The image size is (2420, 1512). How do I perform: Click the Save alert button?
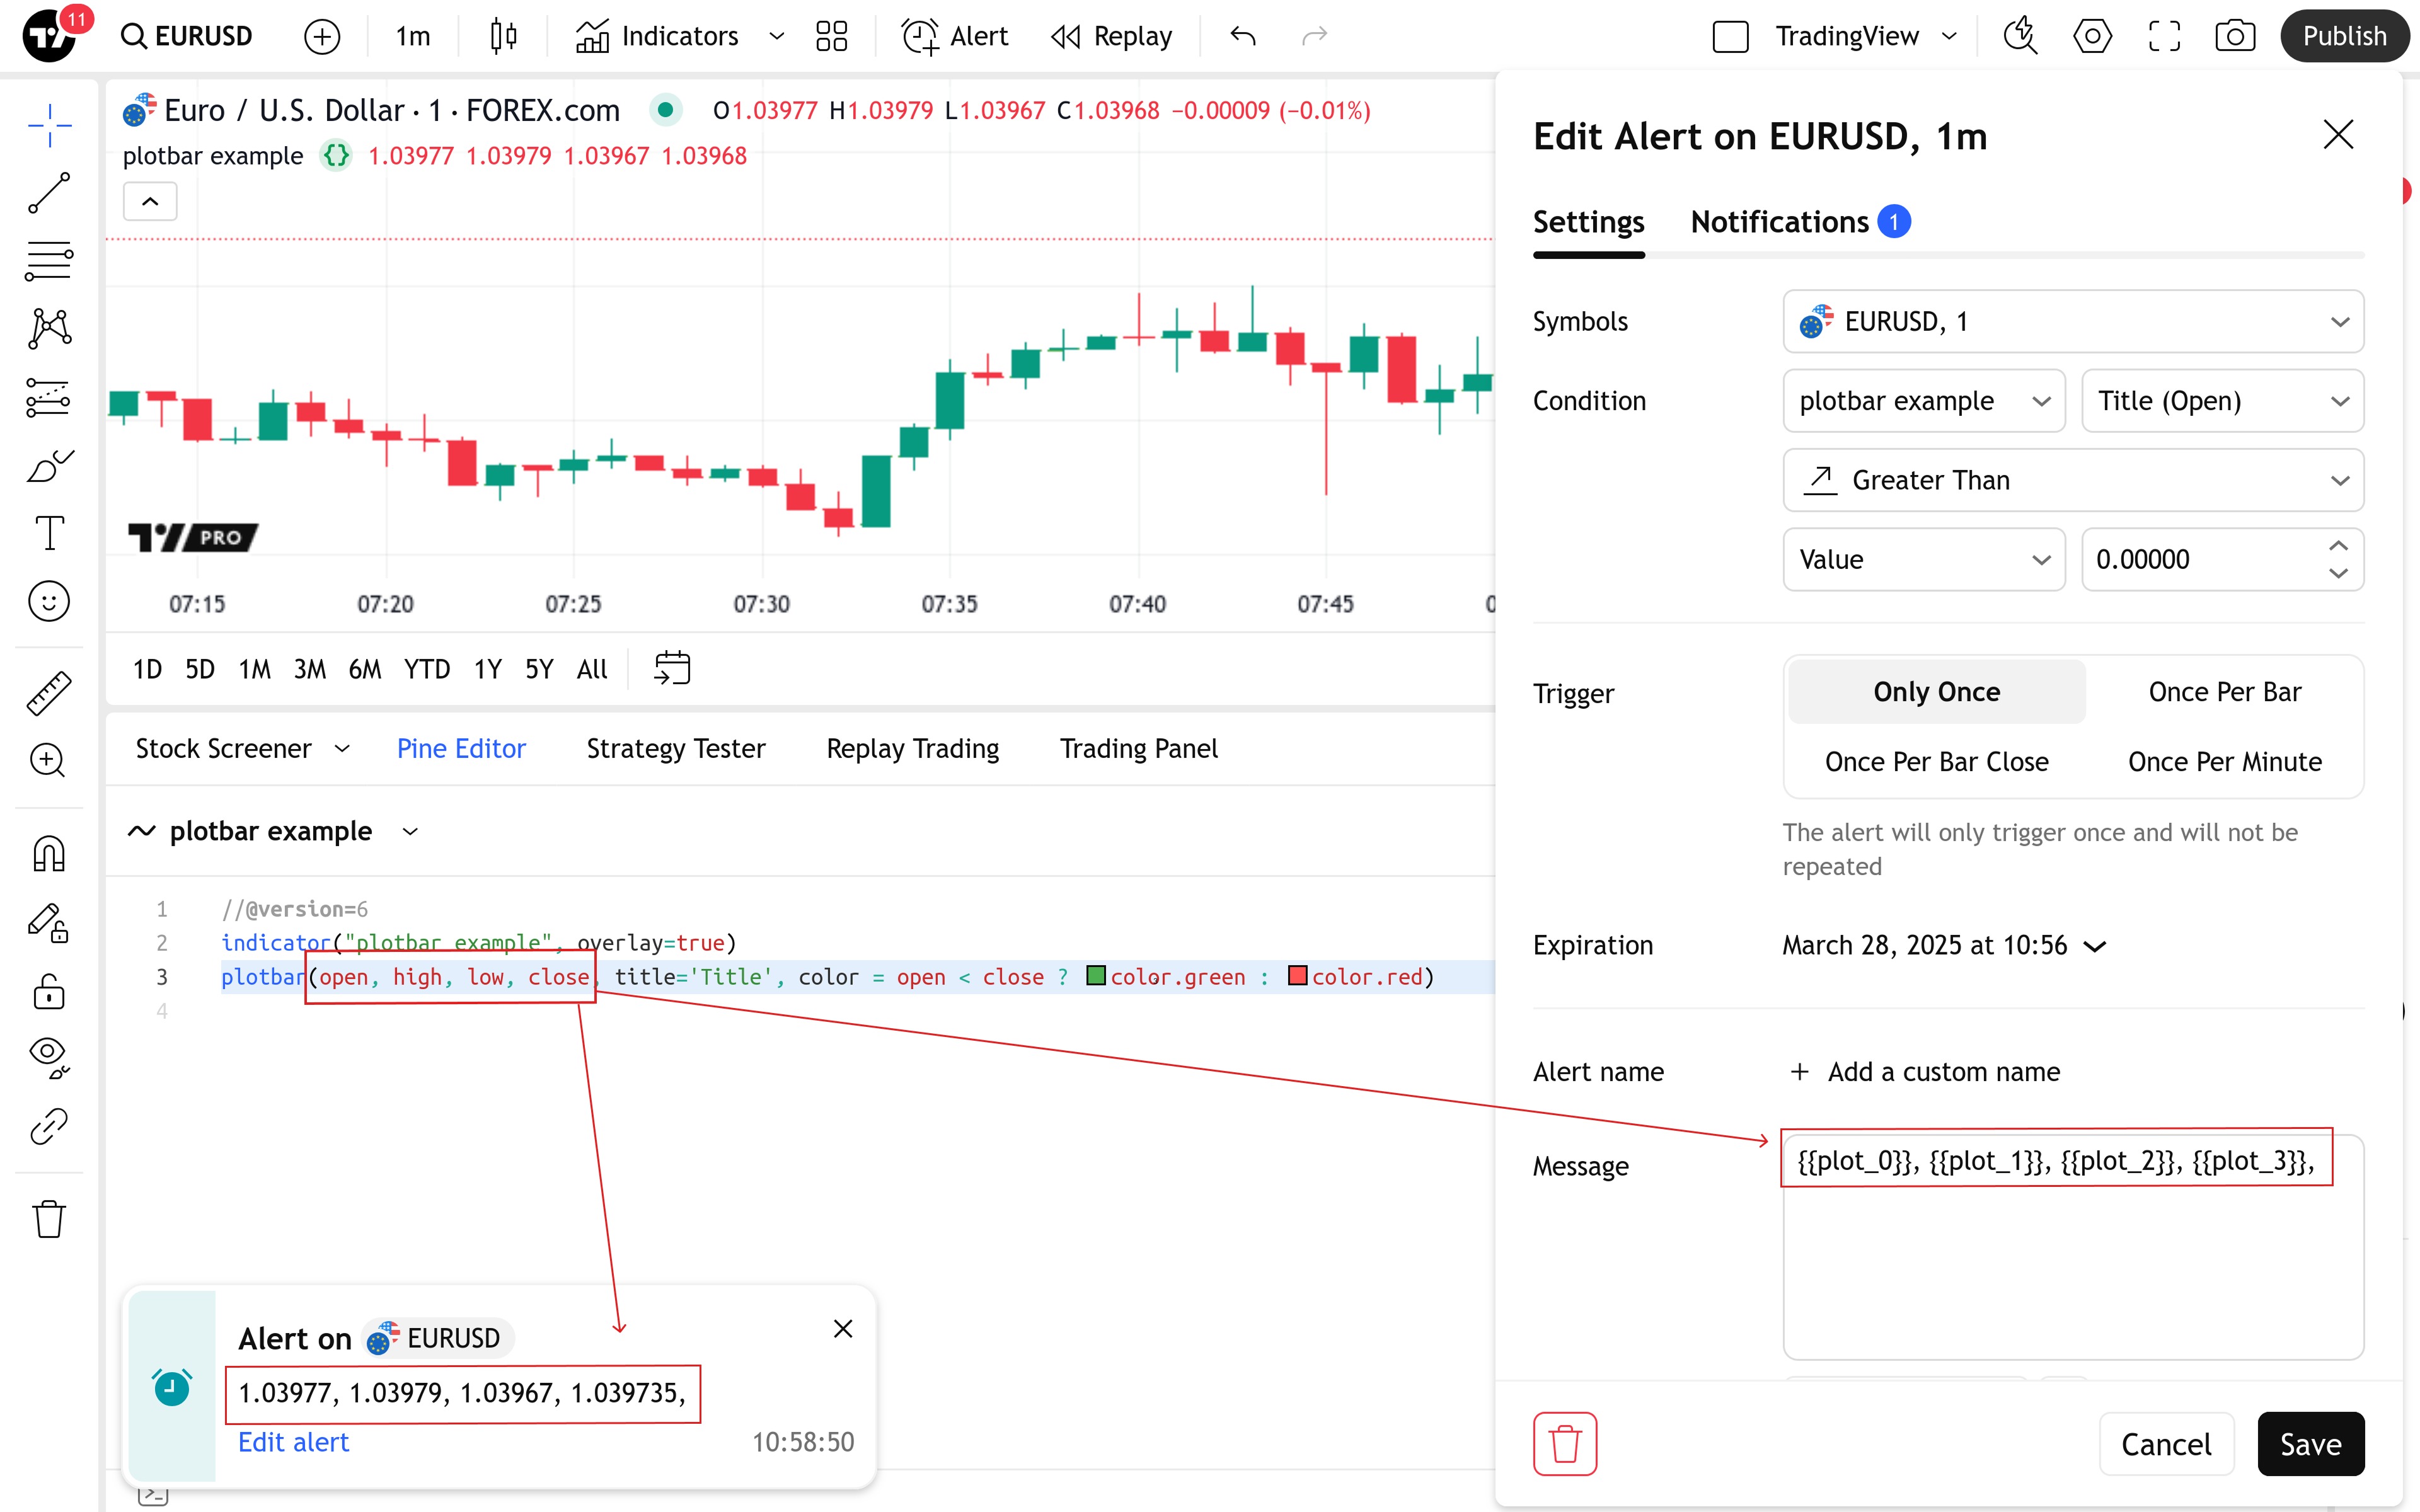[x=2310, y=1443]
